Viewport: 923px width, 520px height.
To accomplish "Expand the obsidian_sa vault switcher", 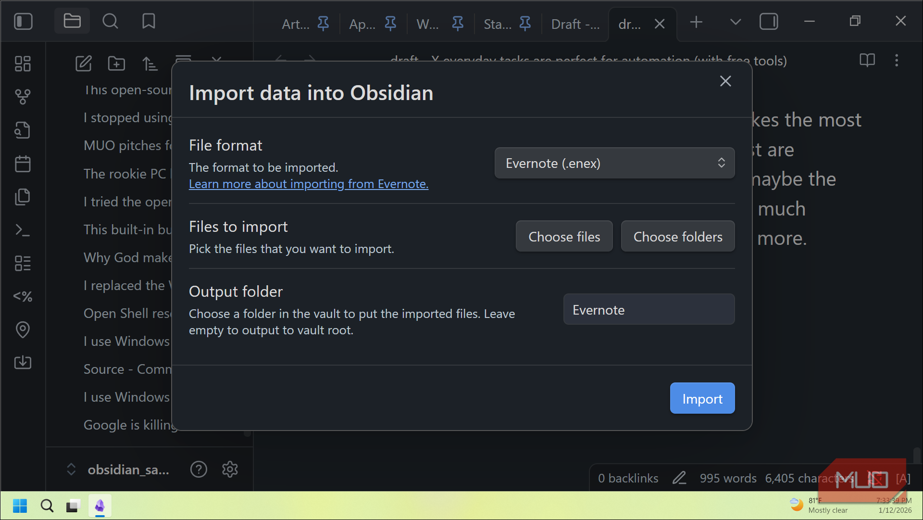I will pyautogui.click(x=118, y=469).
